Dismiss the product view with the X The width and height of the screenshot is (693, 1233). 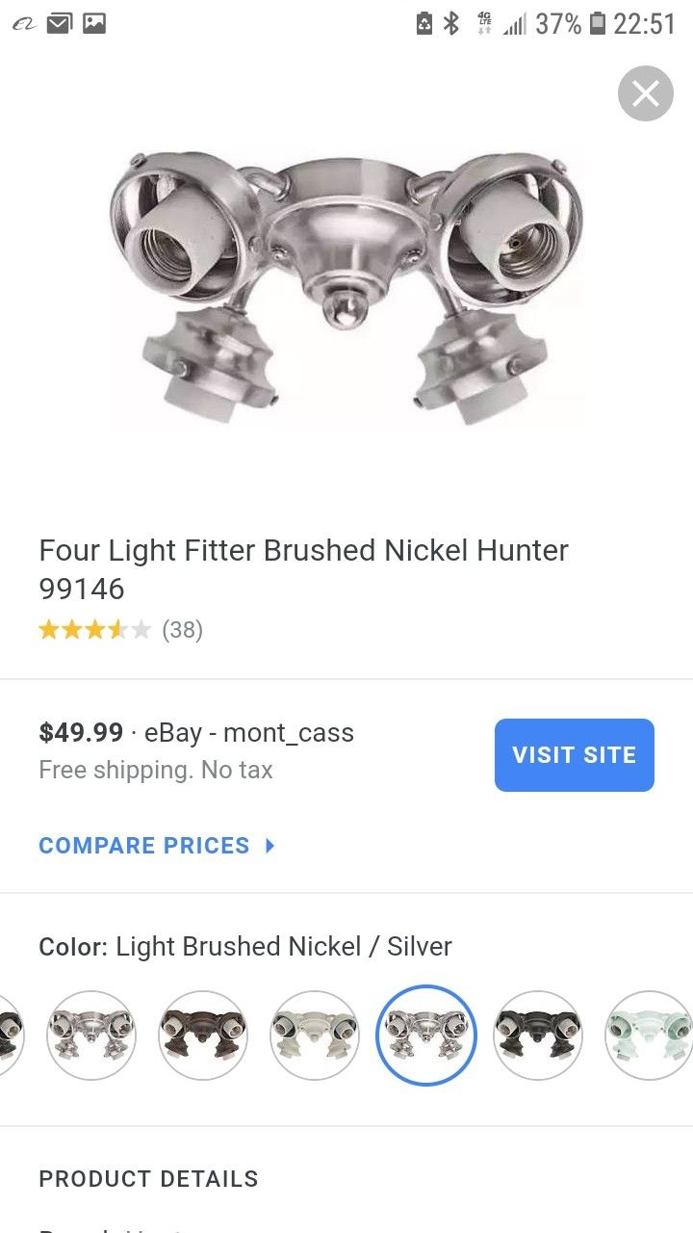645,93
